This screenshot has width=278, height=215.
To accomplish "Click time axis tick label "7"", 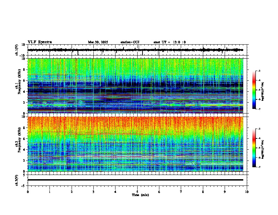I will (x=181, y=192).
